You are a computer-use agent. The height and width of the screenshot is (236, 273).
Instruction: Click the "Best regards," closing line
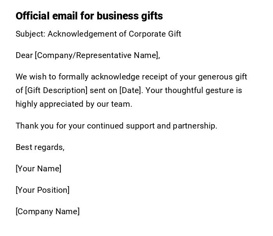point(40,147)
